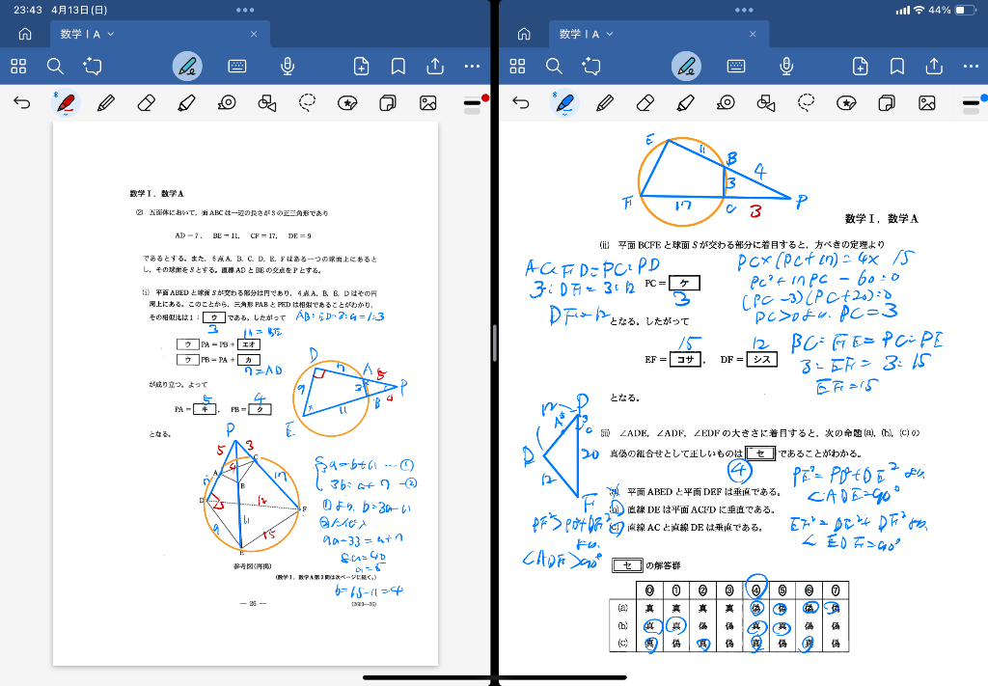Toggle keyboard text mode in right window
The width and height of the screenshot is (988, 686).
[736, 66]
